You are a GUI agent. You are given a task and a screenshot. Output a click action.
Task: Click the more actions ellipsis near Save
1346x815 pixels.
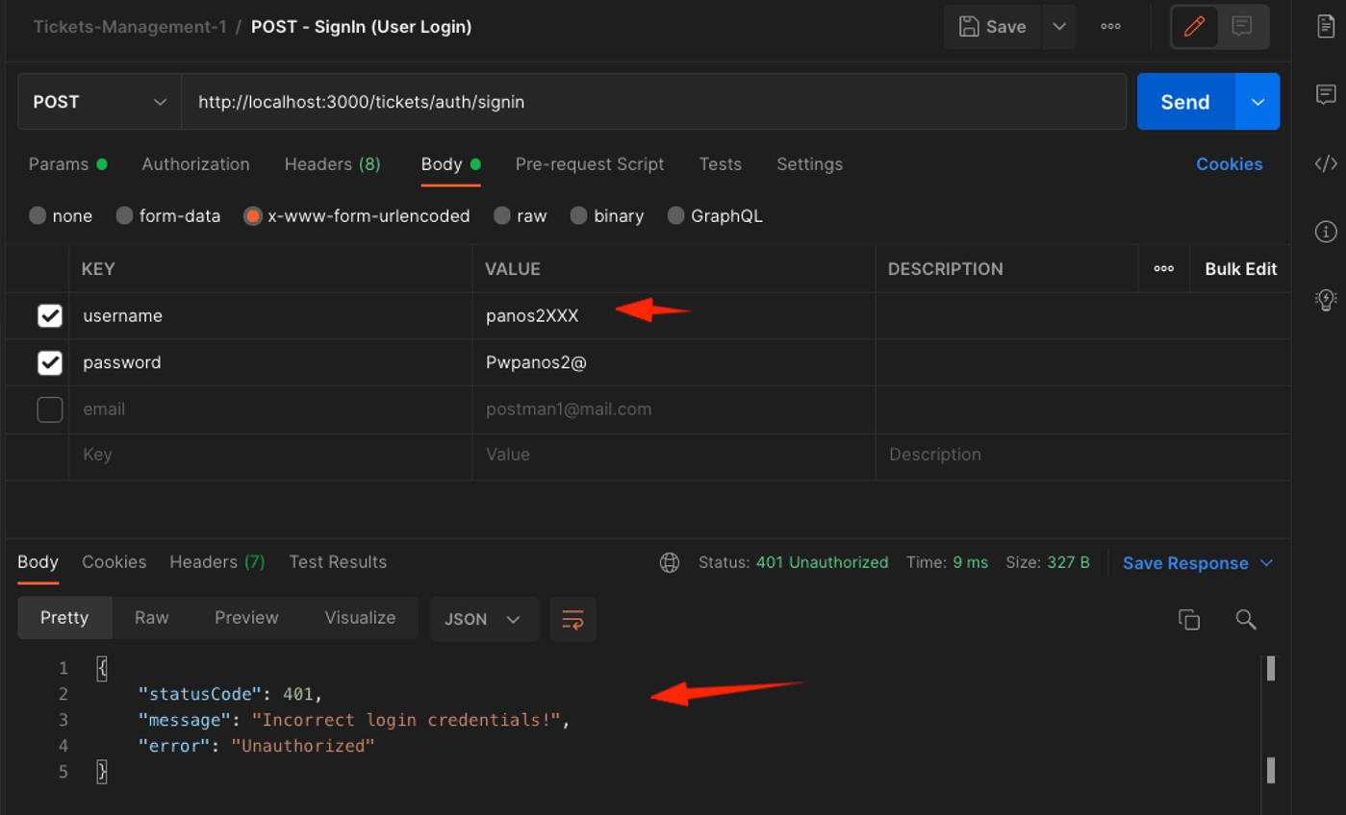pos(1109,26)
